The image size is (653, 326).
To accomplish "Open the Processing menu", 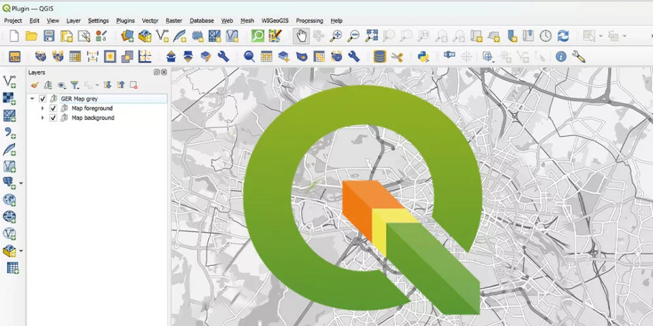I will tap(310, 21).
